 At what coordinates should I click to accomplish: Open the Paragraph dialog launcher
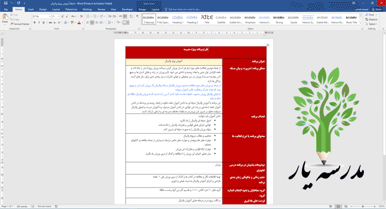click(139, 29)
